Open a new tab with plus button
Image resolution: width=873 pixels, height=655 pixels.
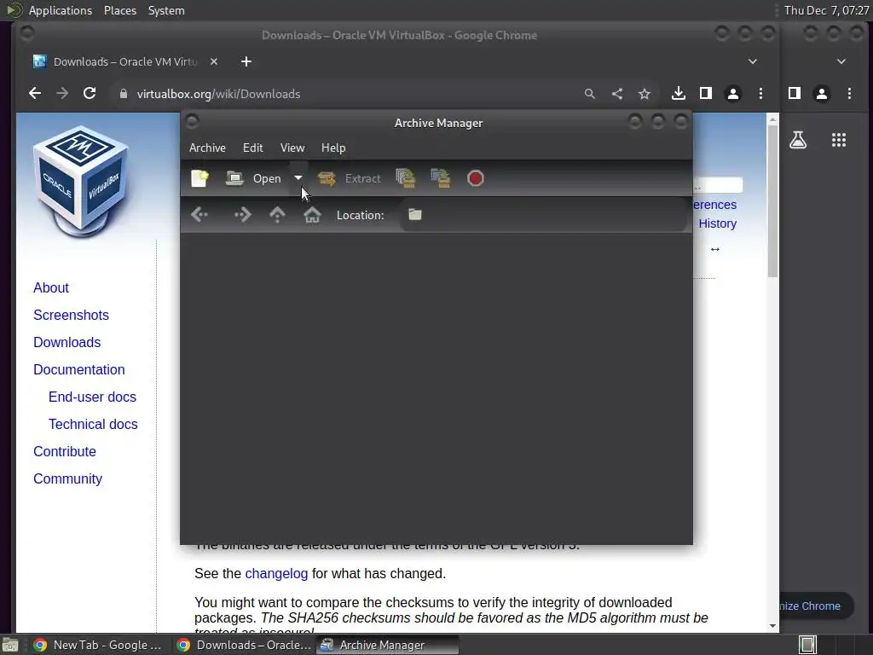tap(246, 61)
